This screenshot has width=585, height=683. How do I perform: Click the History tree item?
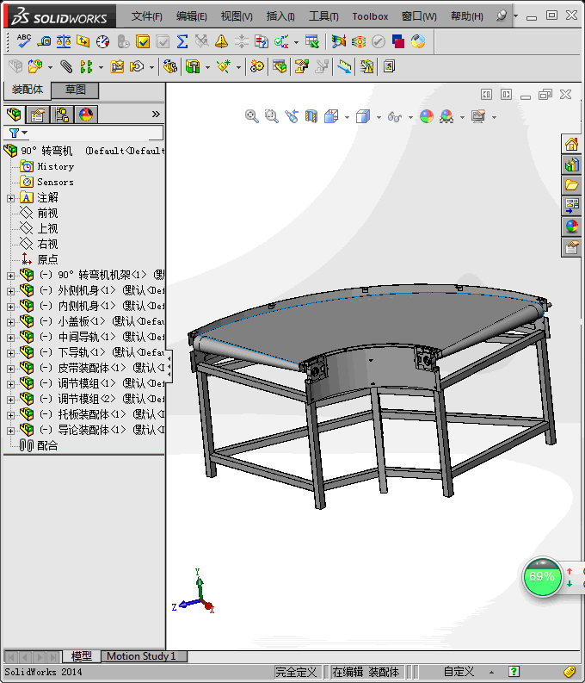[56, 166]
